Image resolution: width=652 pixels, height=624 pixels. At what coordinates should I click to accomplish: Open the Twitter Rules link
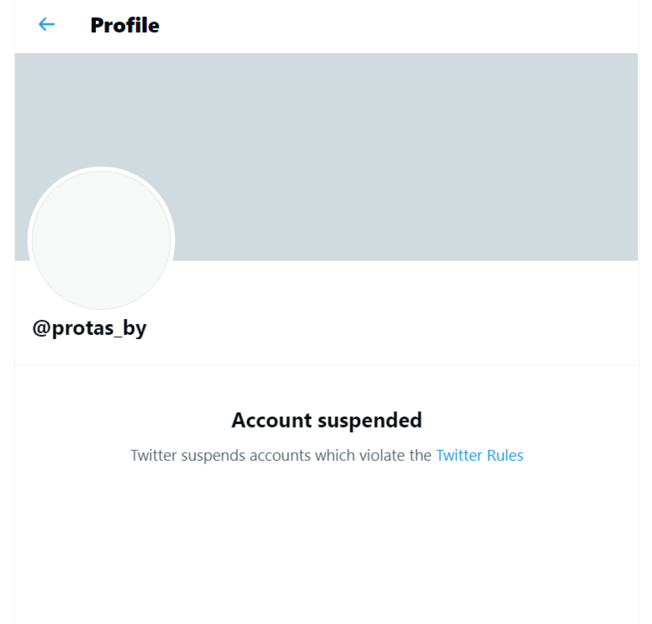479,456
